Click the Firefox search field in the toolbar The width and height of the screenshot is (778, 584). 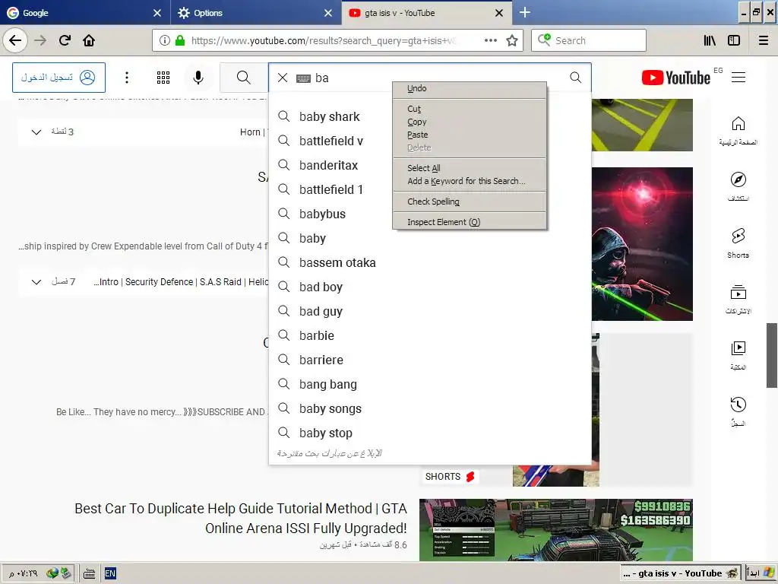(x=589, y=40)
